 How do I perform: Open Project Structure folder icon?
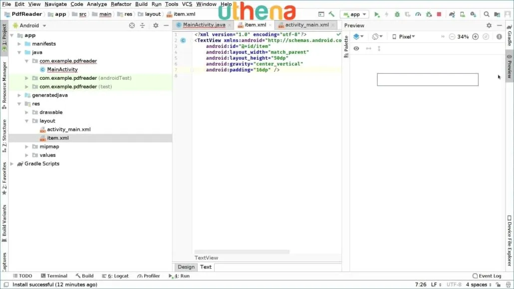(x=497, y=14)
